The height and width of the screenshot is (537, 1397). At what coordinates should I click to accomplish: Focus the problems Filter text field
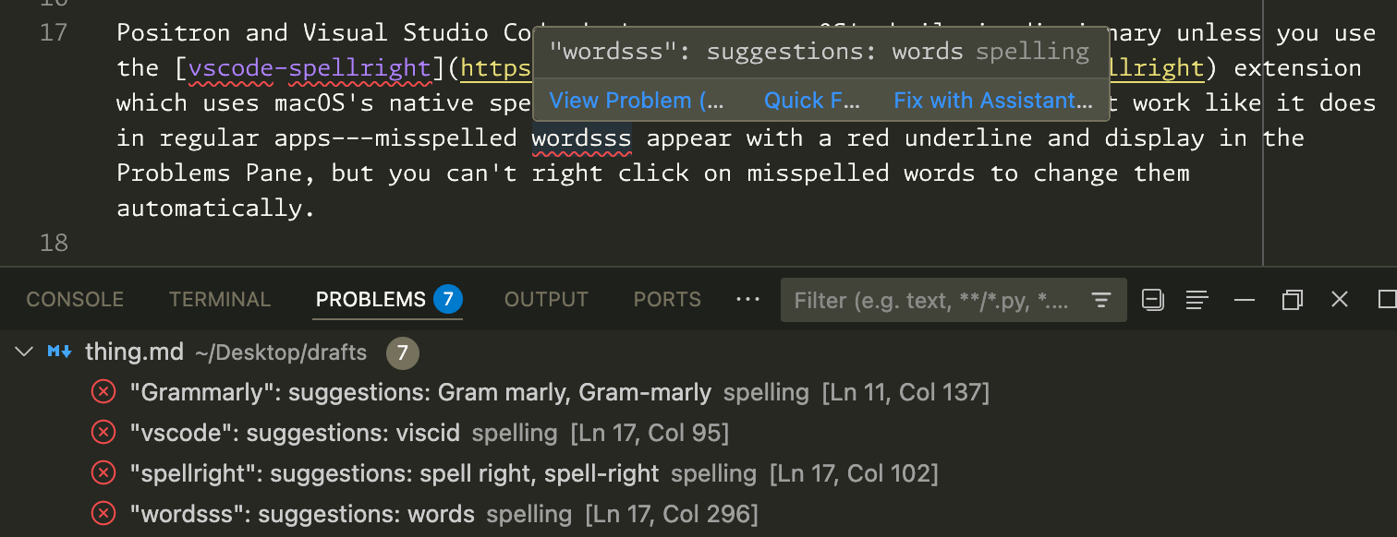[x=931, y=301]
